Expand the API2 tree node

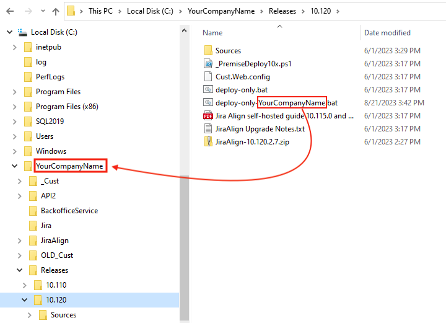(19, 196)
